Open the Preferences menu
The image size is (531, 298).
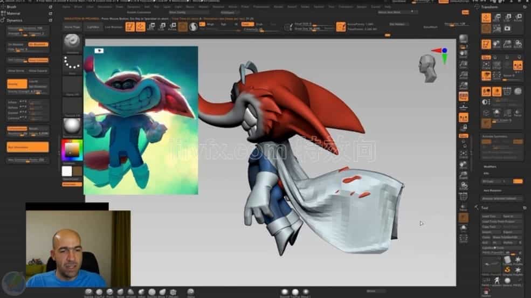click(262, 7)
